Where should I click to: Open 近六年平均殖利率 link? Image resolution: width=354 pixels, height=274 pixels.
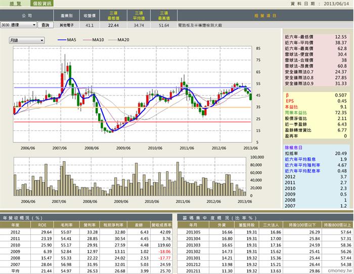[x=302, y=165]
